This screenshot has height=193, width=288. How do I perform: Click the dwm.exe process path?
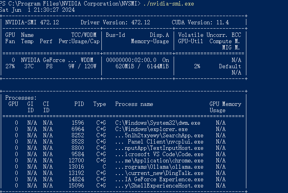158,123
